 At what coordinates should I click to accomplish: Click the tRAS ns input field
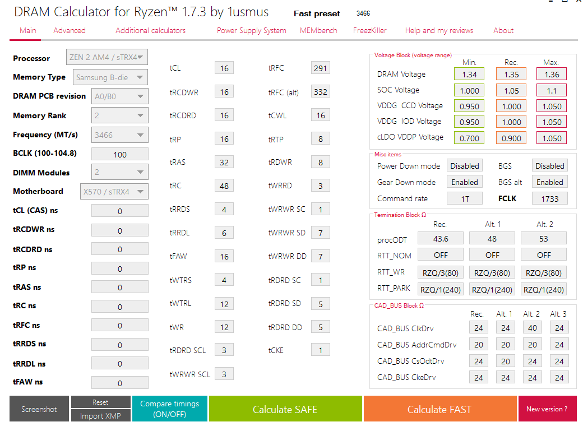coord(120,287)
